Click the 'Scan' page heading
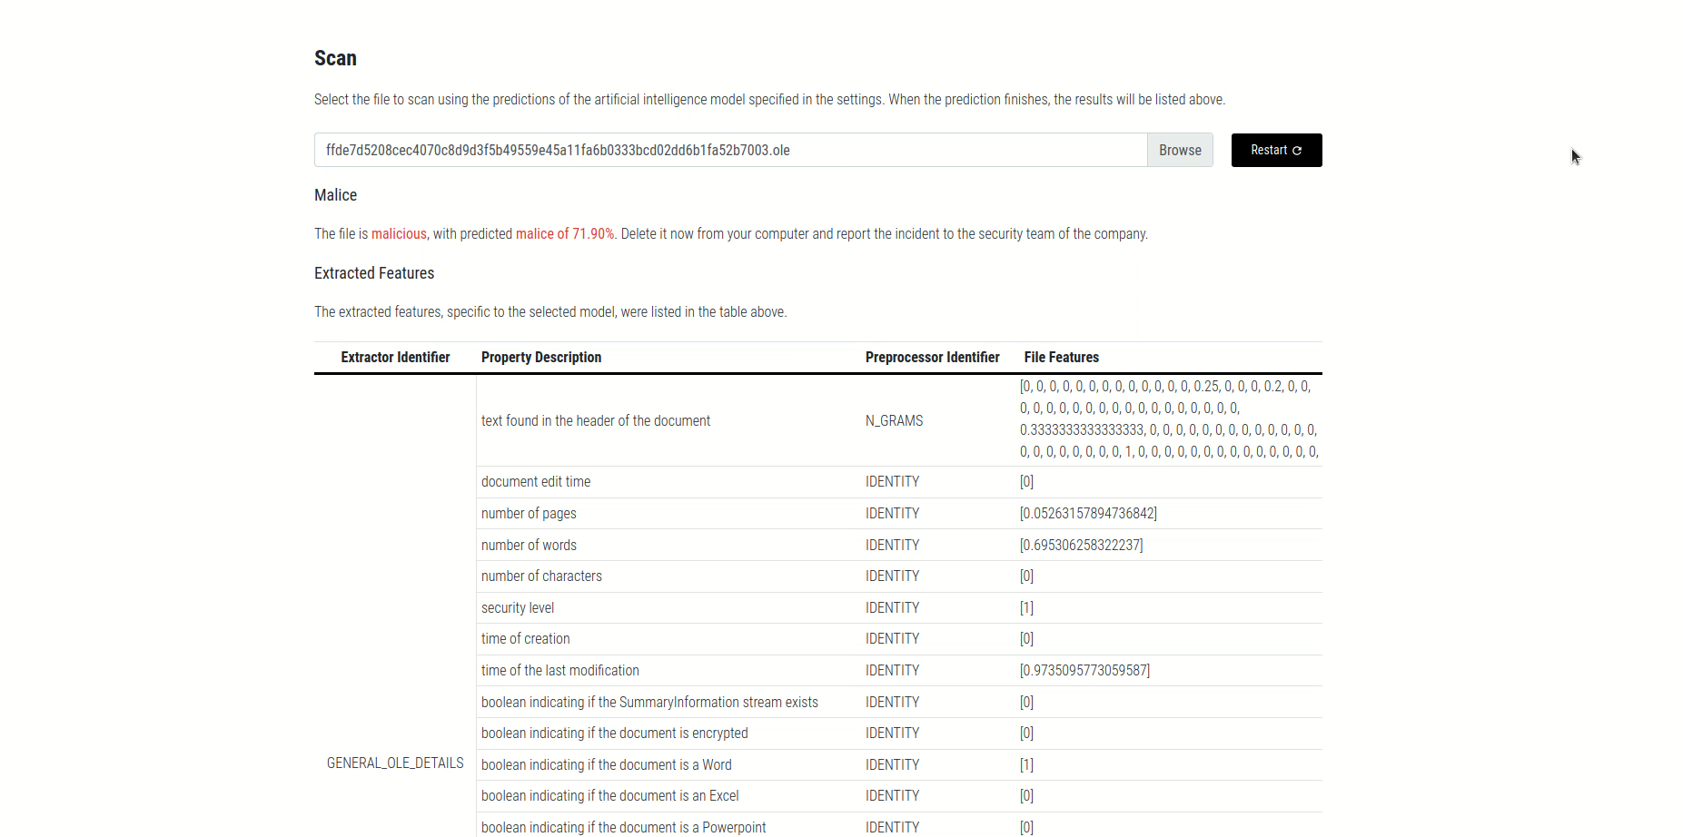The width and height of the screenshot is (1683, 837). point(335,58)
